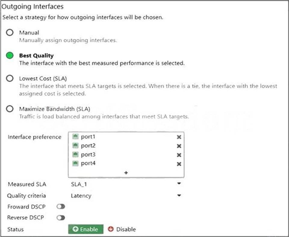This screenshot has width=289, height=237.
Task: Select the Manual strategy radio button
Action: [10, 32]
